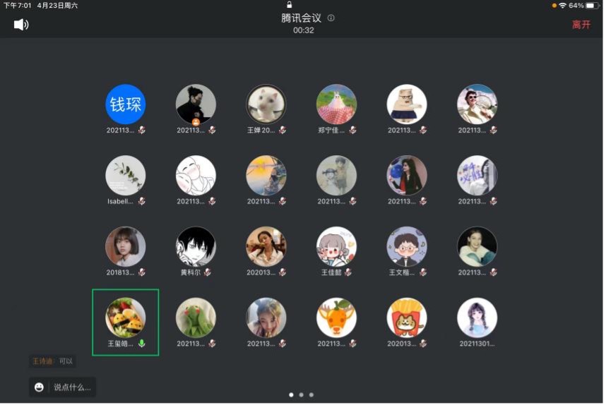This screenshot has height=405, width=606.
Task: Tap the 说点什么 chat input field
Action: [71, 387]
